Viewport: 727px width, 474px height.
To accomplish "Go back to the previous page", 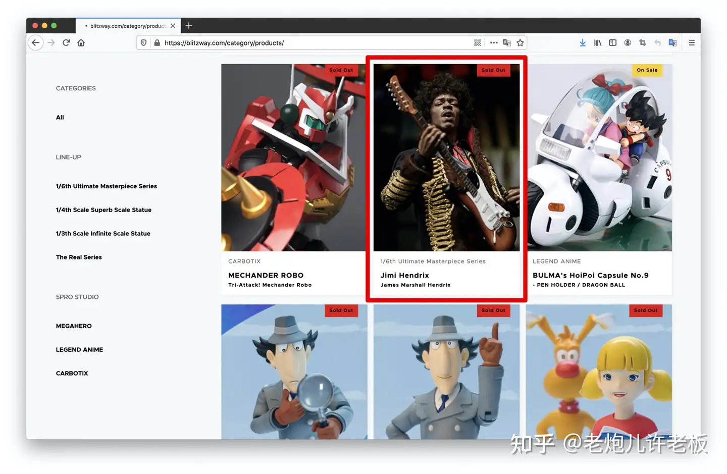I will click(35, 43).
